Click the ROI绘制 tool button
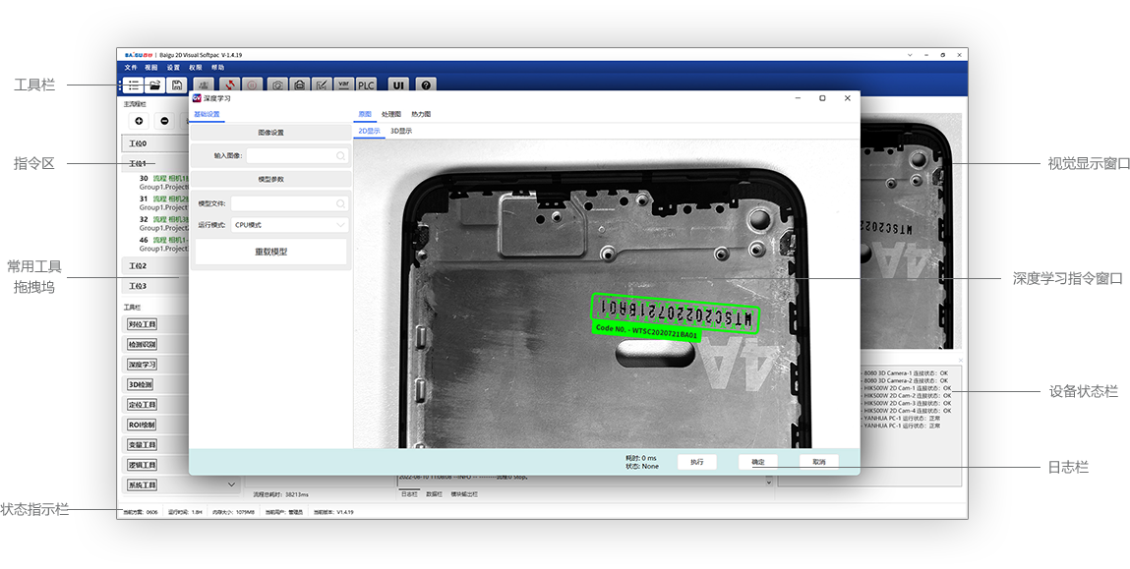1130x569 pixels. point(142,425)
